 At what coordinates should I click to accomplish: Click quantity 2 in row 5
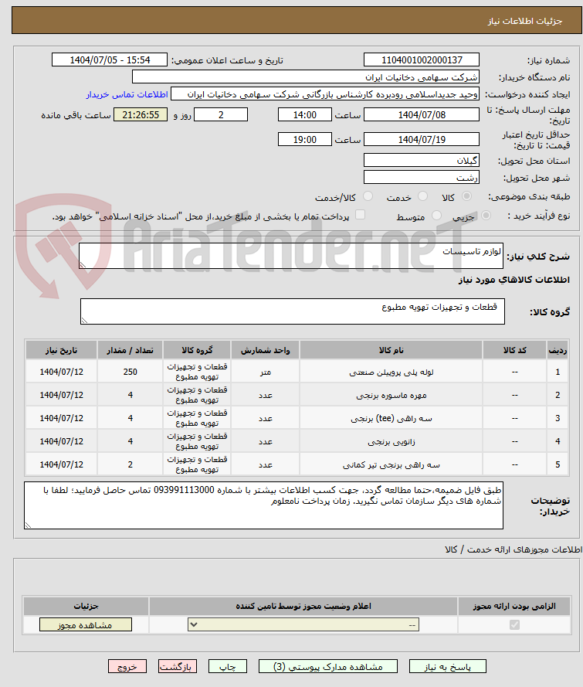[x=130, y=464]
